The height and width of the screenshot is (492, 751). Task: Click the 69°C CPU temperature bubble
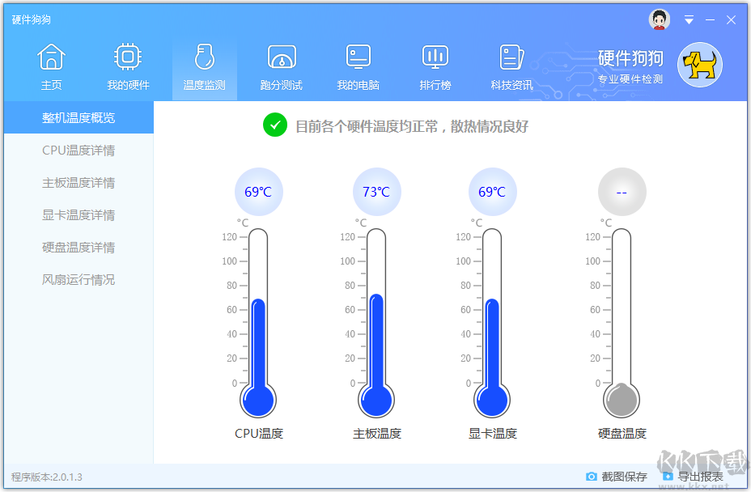(x=258, y=191)
